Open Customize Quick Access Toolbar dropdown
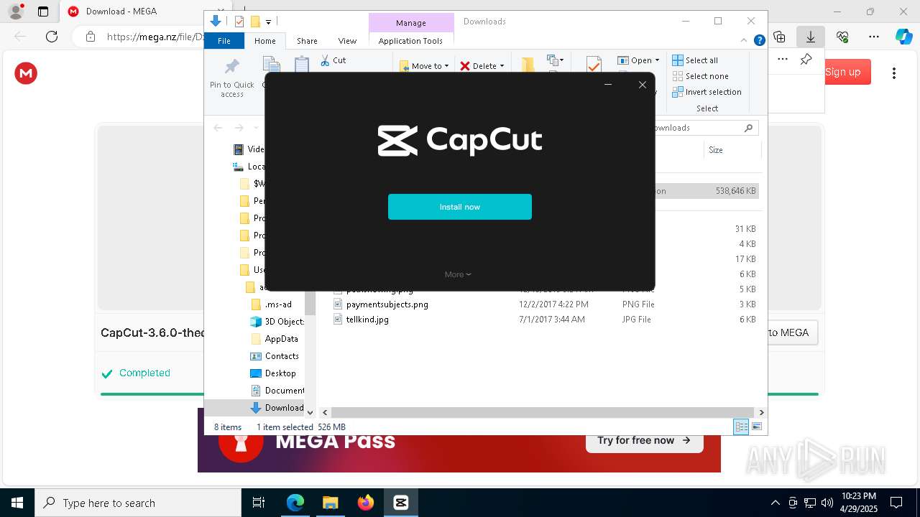This screenshot has height=517, width=920. [268, 22]
